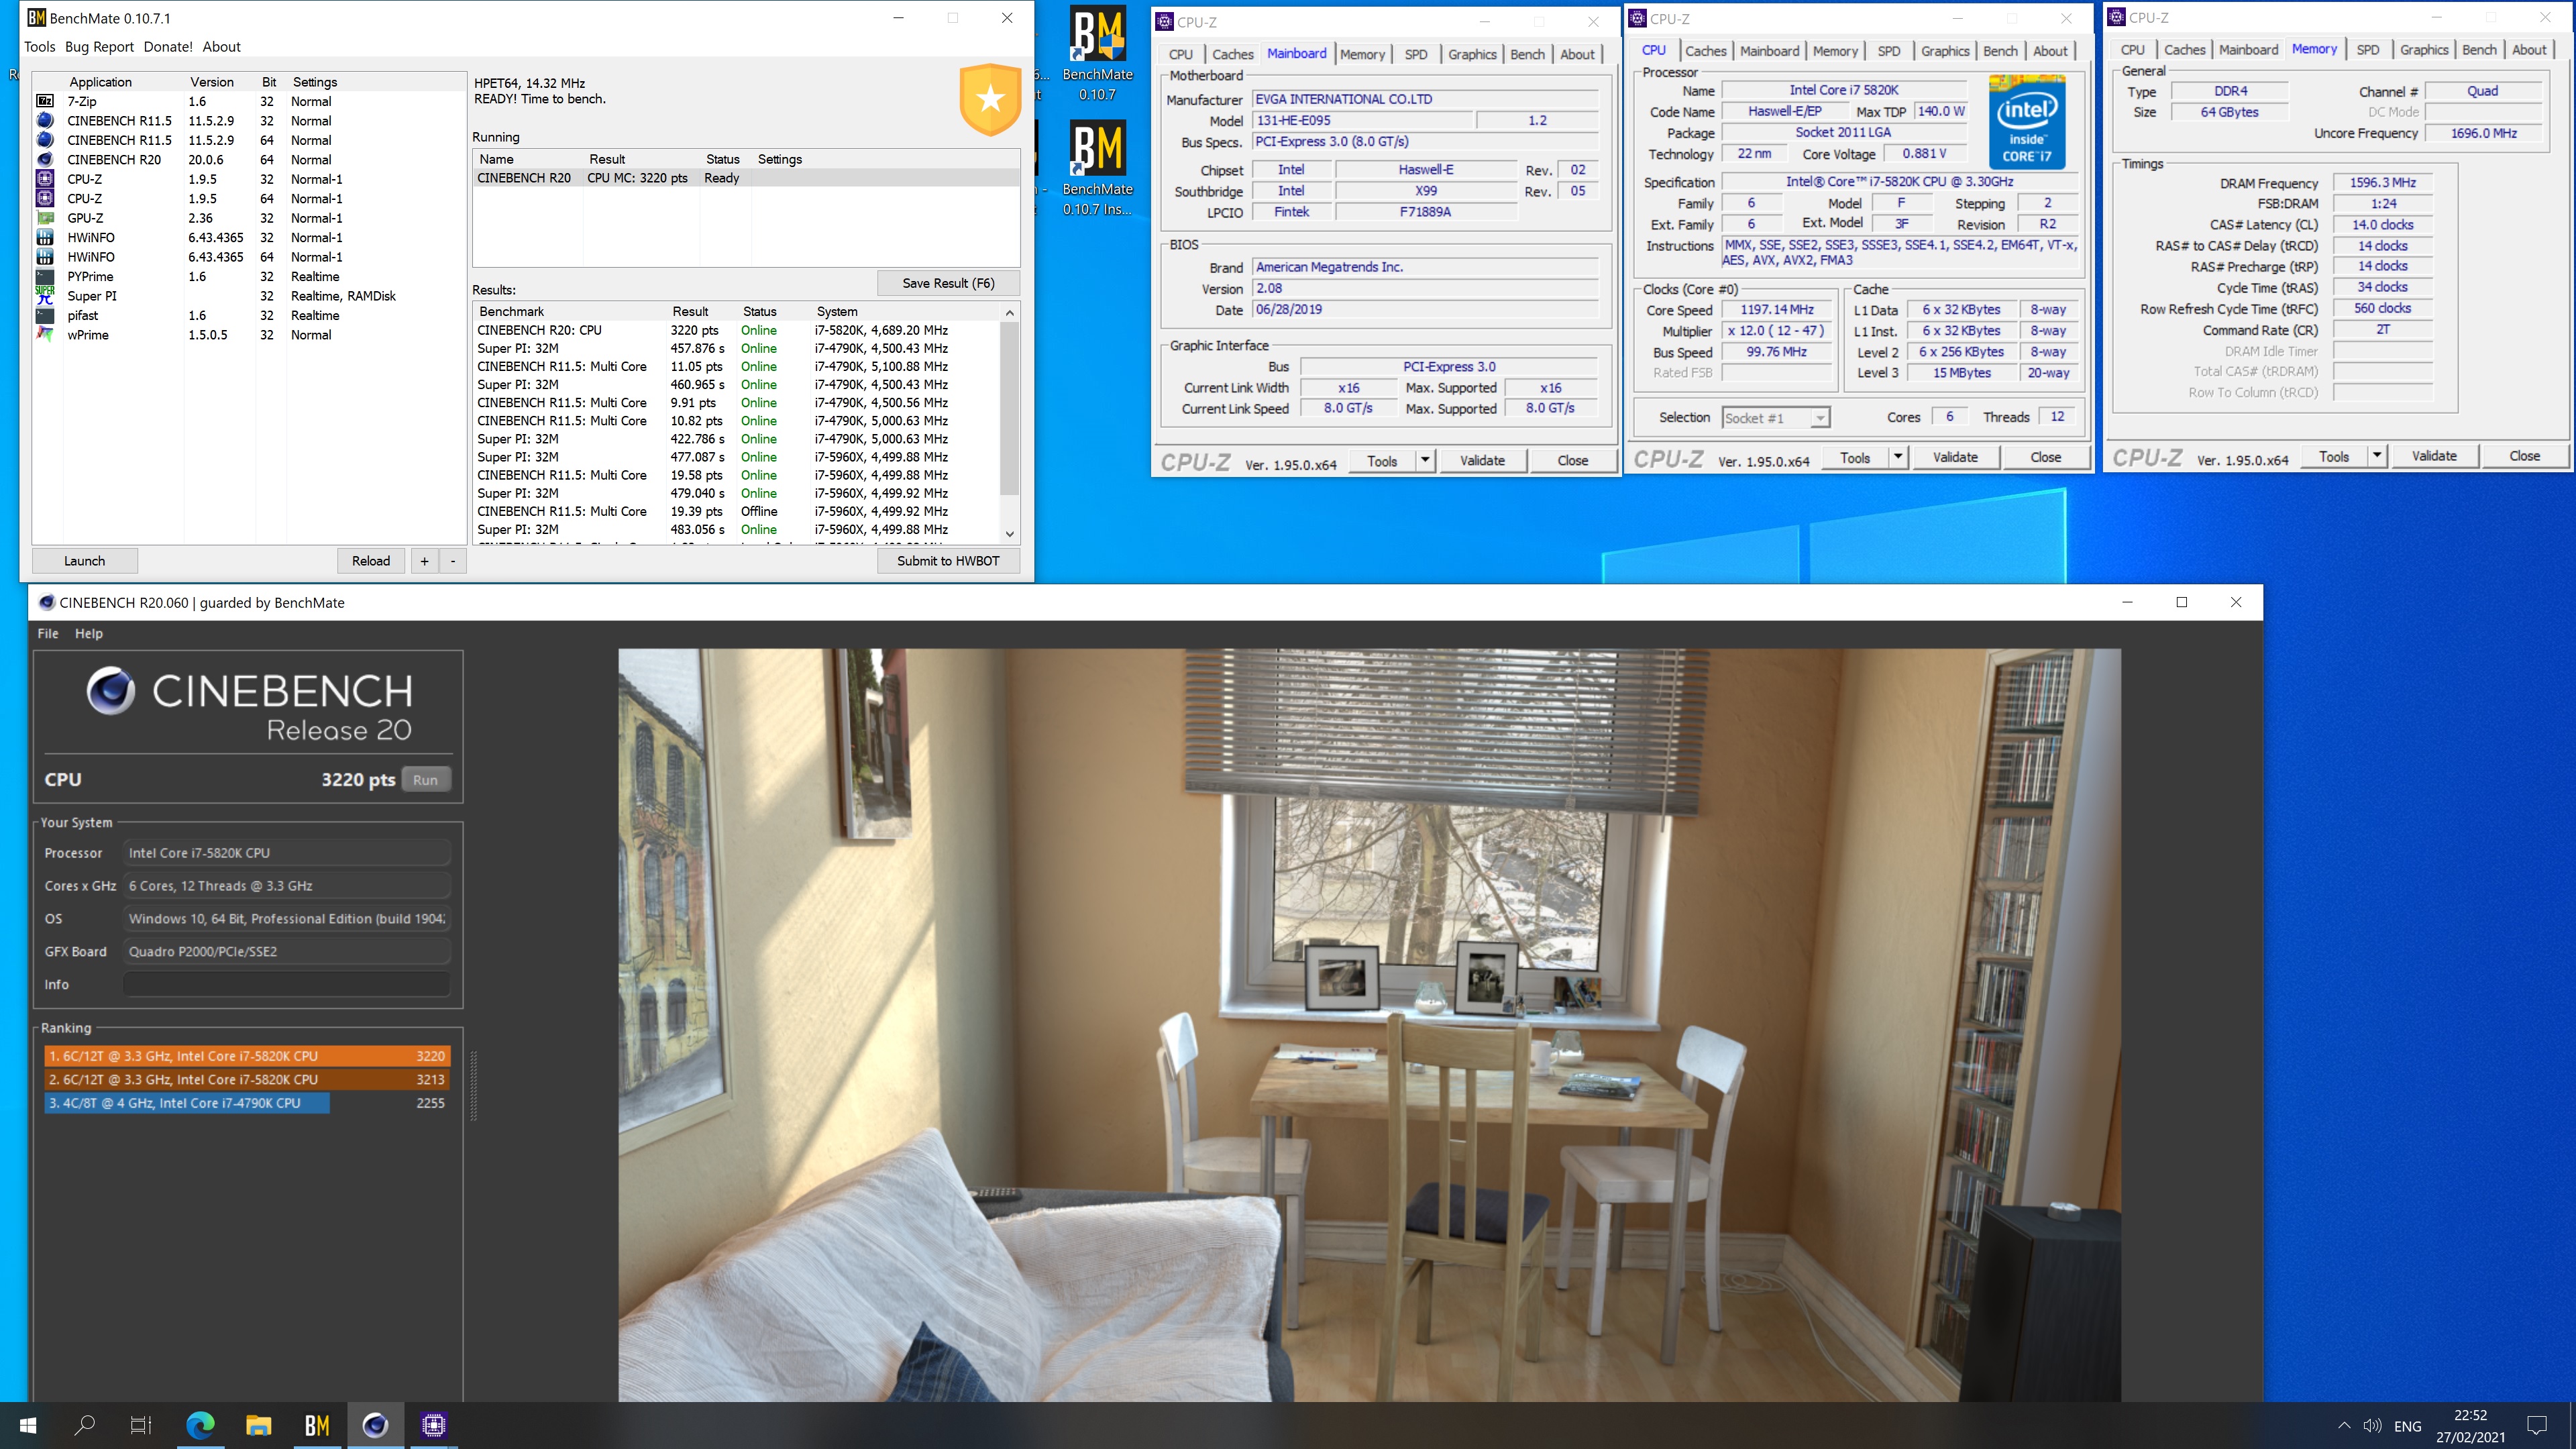Open BenchMate Tools menu
Screen dimensions: 2576x1449
tap(40, 47)
